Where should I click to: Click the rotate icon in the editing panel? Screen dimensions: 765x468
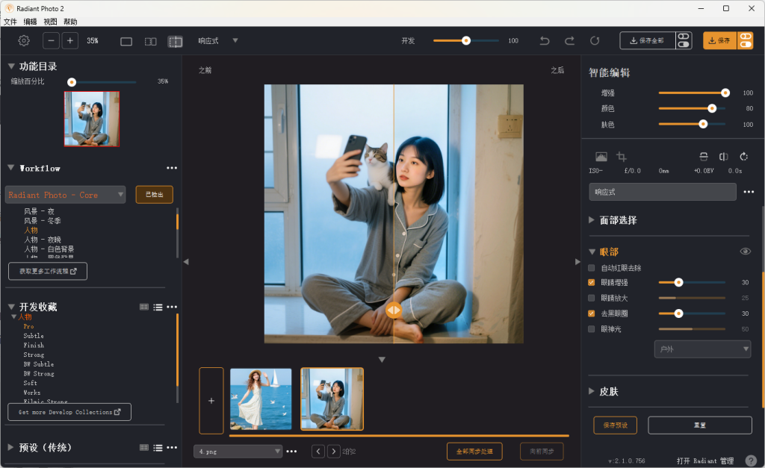tap(744, 157)
